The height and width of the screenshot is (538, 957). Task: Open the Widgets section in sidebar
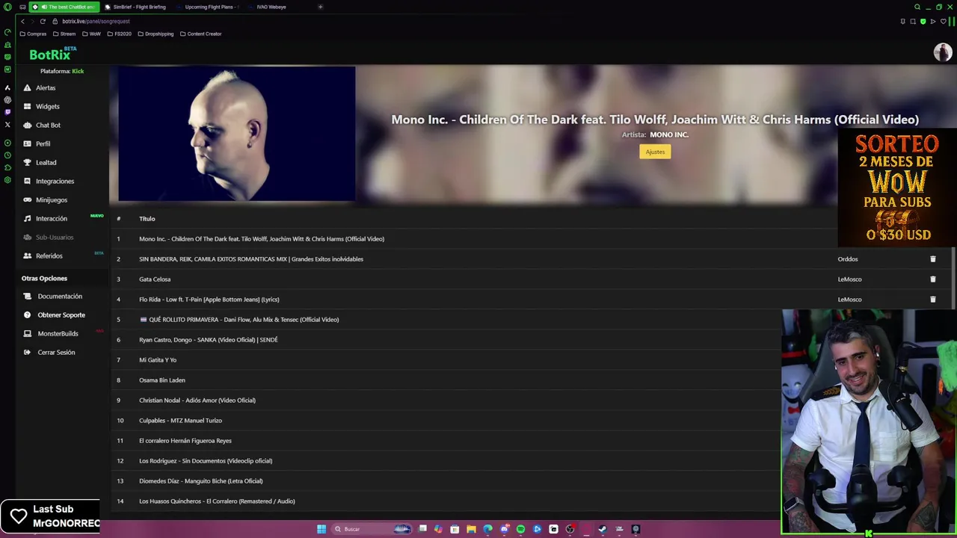[x=47, y=106]
